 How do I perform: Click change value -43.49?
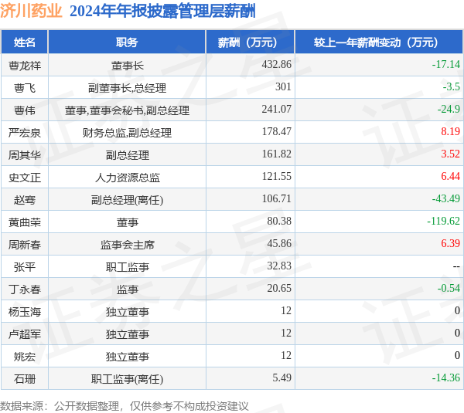pos(446,198)
